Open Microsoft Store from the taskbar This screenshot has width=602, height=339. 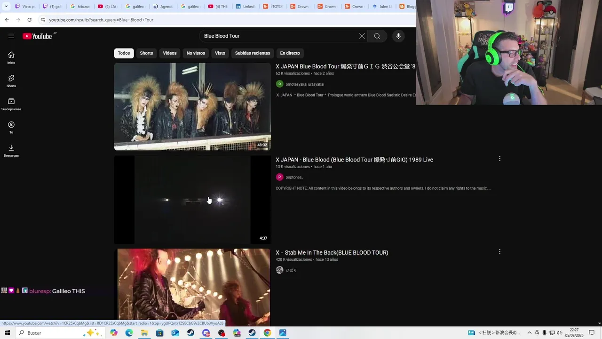(160, 333)
